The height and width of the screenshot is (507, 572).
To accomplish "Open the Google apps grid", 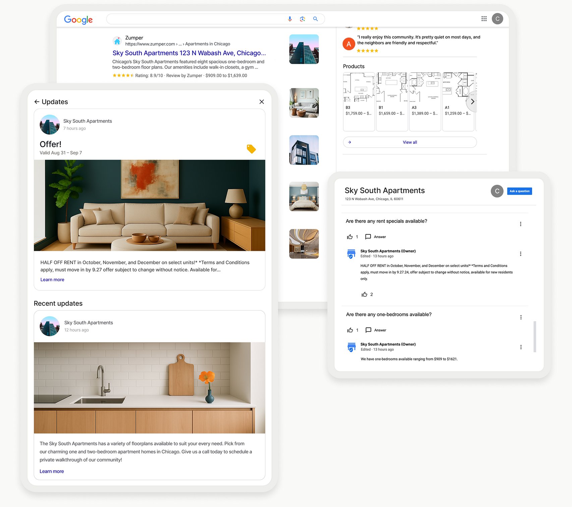I will 484,19.
